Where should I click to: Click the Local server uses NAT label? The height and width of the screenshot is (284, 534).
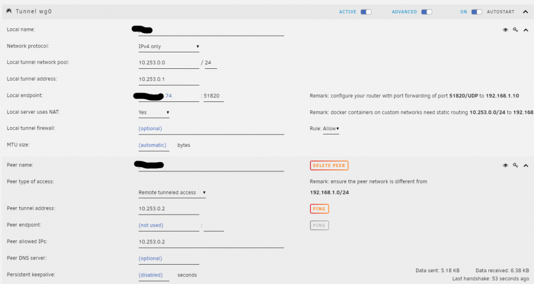(33, 112)
